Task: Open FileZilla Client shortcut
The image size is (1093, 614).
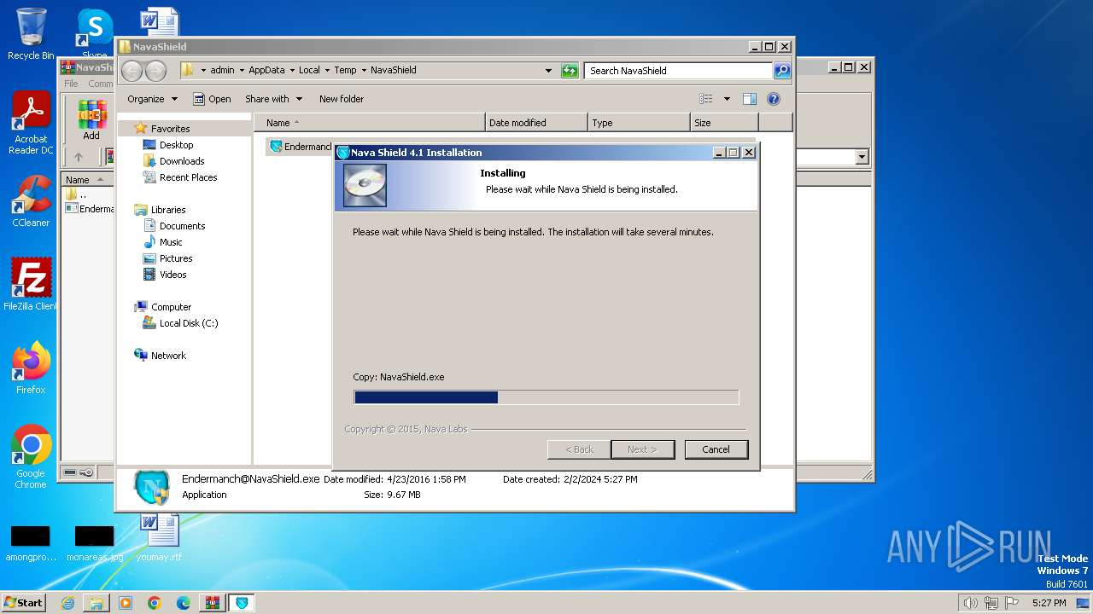Action: click(31, 285)
